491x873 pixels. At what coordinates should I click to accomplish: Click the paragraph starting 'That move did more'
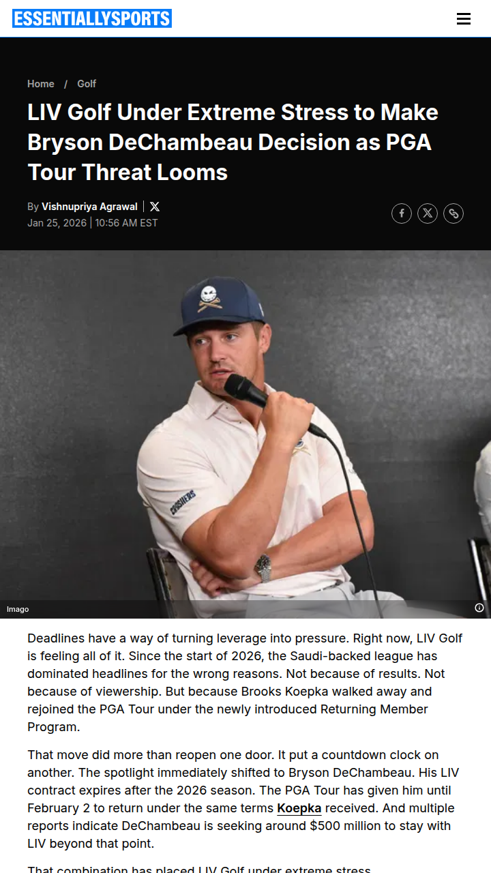[243, 799]
